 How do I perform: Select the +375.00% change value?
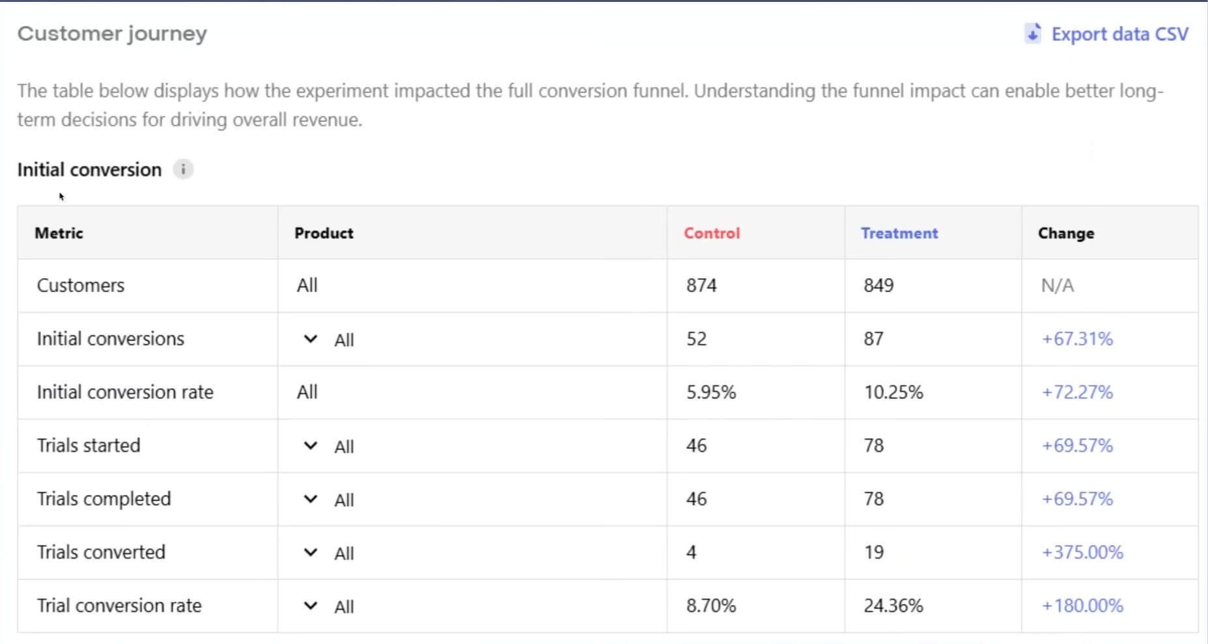tap(1082, 552)
